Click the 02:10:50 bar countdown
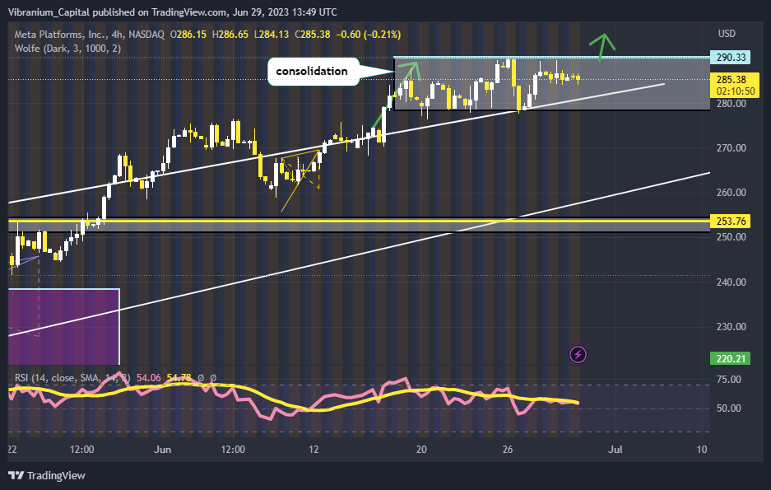 pos(736,91)
